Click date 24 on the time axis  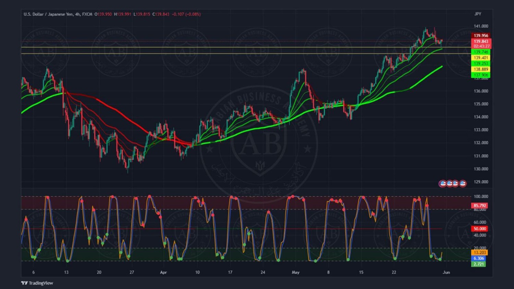pos(263,273)
